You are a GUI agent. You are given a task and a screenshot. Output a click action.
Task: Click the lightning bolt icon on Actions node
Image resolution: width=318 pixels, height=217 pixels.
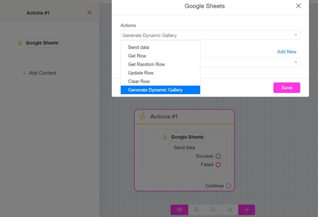click(142, 117)
